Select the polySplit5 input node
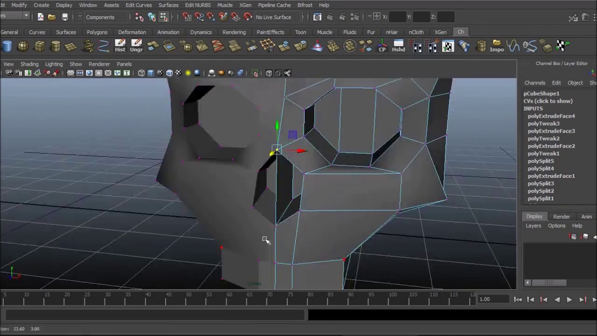 [x=541, y=161]
